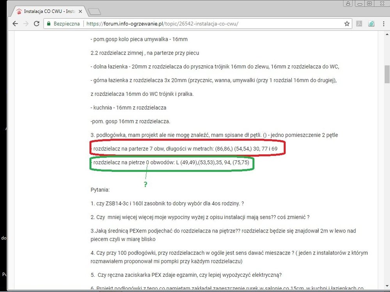Screen dimensions: 390x292
Task: Click the site favicon on the tab
Action: pyautogui.click(x=19, y=11)
